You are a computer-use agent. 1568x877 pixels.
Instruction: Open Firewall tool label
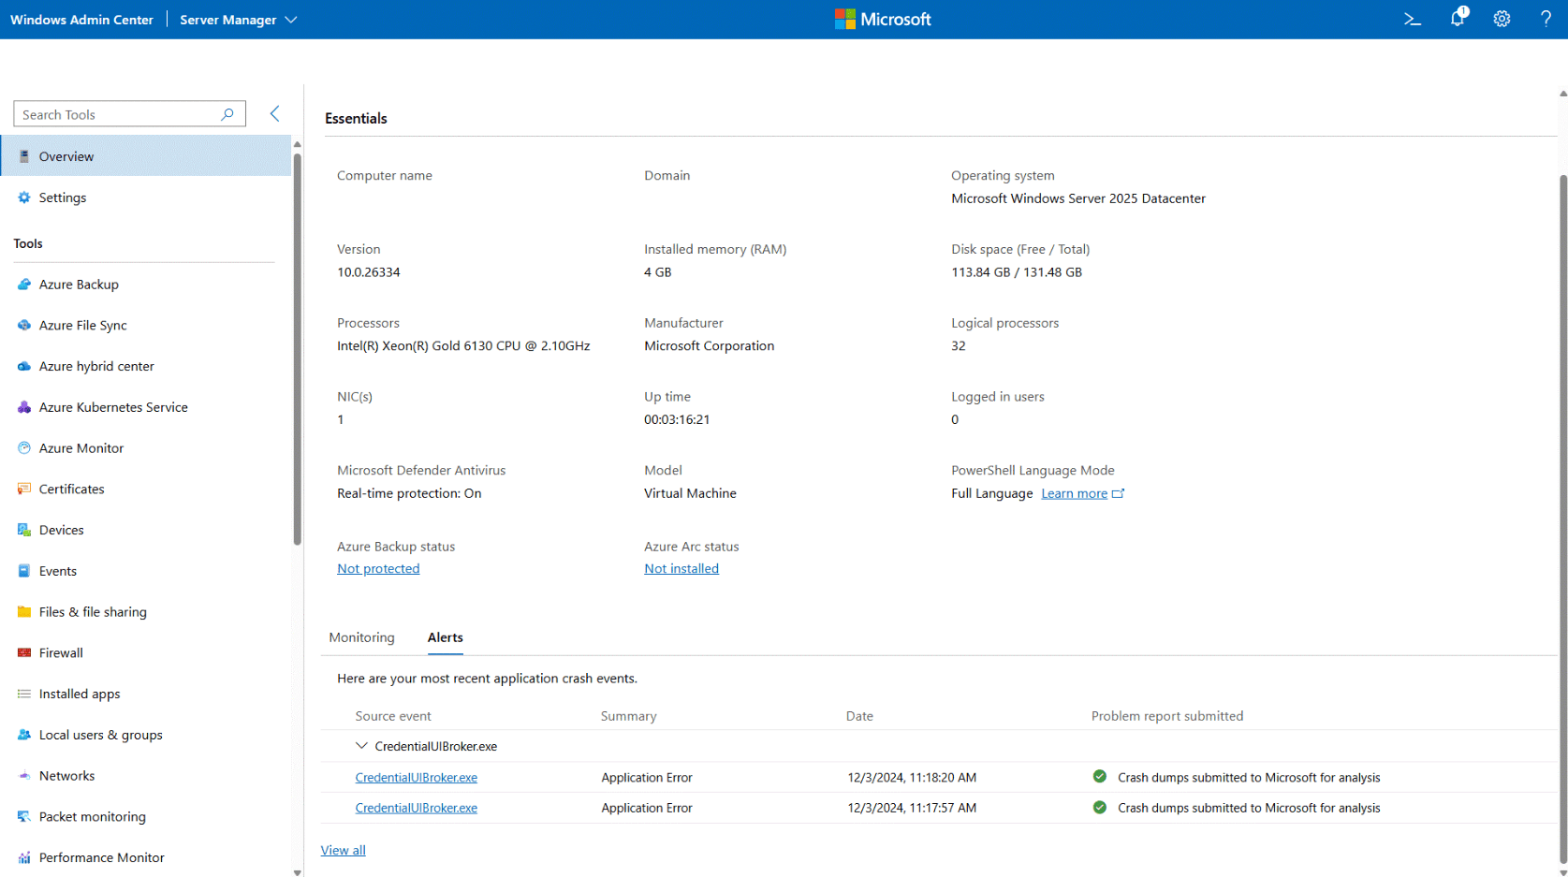(61, 652)
